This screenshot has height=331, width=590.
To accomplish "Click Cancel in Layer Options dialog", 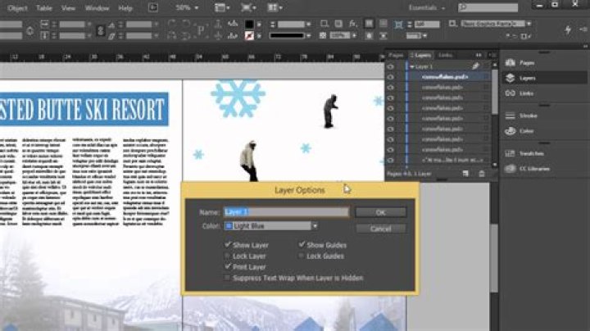I will pyautogui.click(x=380, y=229).
